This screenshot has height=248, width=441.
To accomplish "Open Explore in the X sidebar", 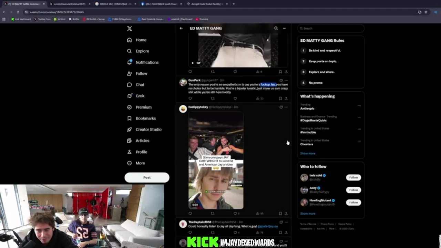I will (138, 51).
